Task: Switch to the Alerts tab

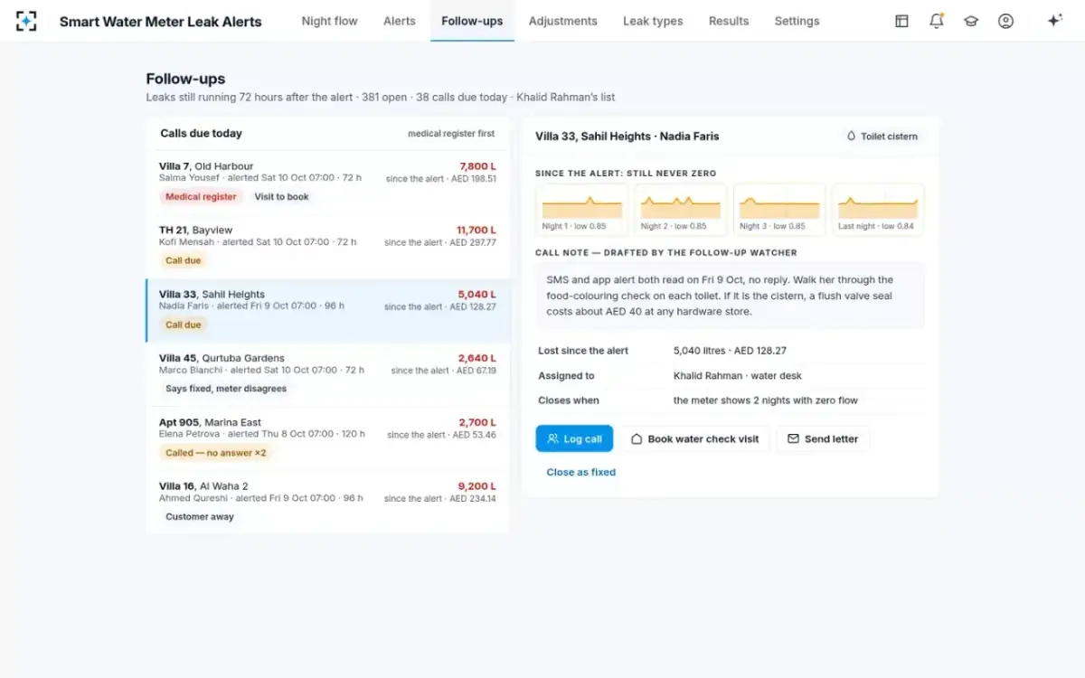Action: 400,21
